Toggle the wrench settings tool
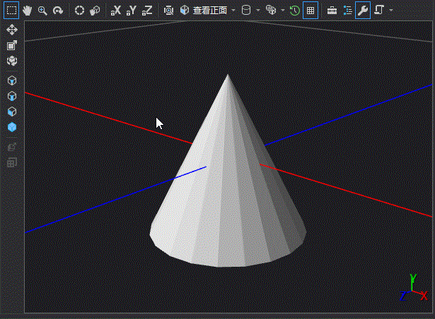The image size is (435, 319). coord(363,11)
